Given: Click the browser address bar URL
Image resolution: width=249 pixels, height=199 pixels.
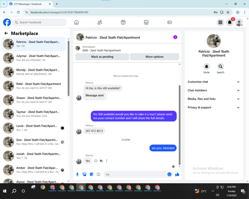Looking at the screenshot, I should [x=59, y=12].
